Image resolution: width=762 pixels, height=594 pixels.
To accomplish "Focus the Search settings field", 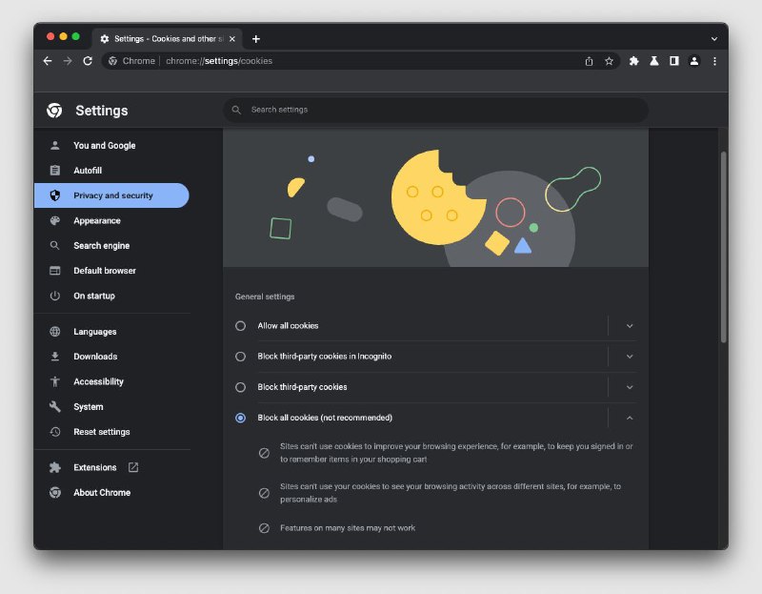I will [x=435, y=110].
